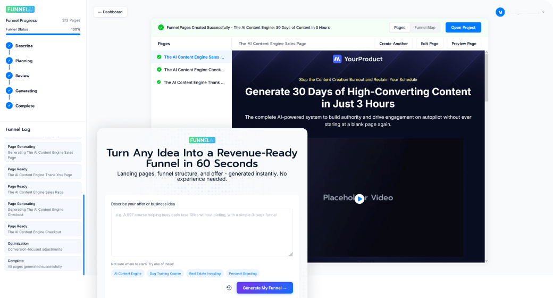Click the Complete step label
The height and width of the screenshot is (298, 553).
24,106
